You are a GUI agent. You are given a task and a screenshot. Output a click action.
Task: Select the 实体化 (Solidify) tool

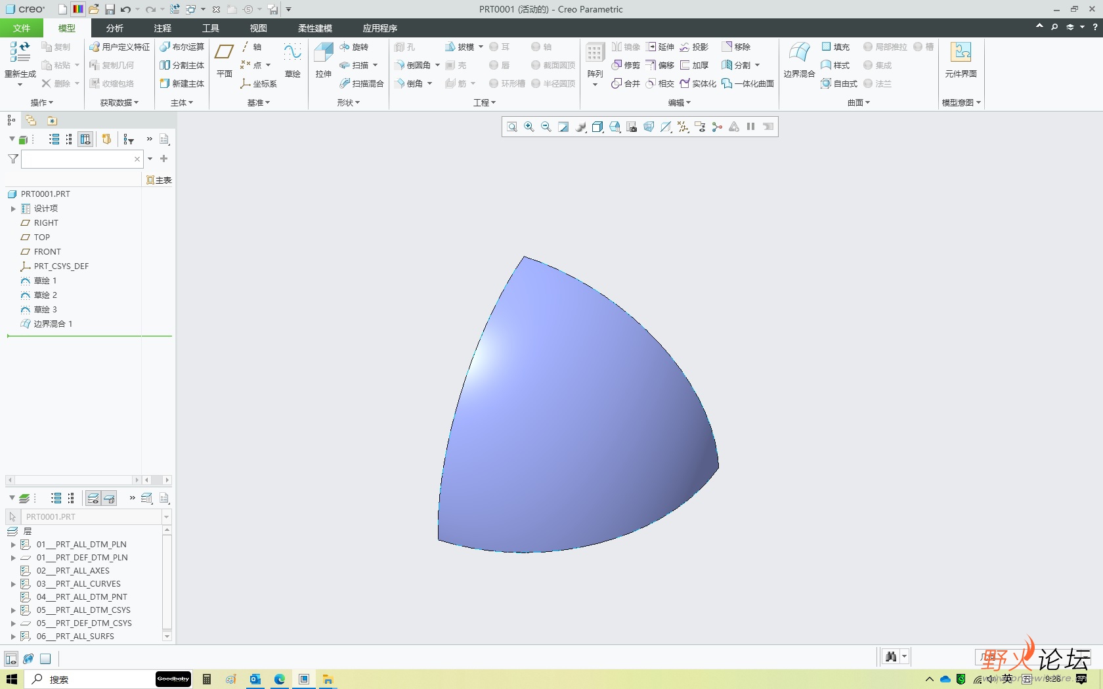coord(699,84)
